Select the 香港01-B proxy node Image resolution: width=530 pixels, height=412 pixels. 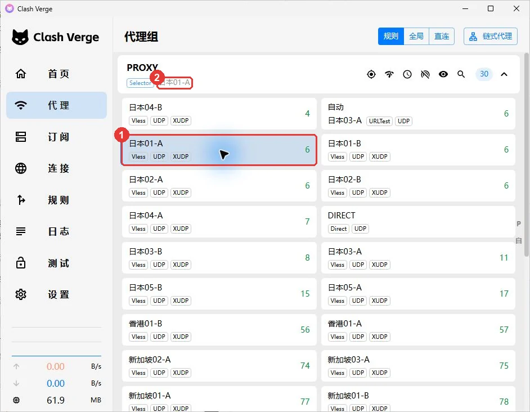[219, 330]
